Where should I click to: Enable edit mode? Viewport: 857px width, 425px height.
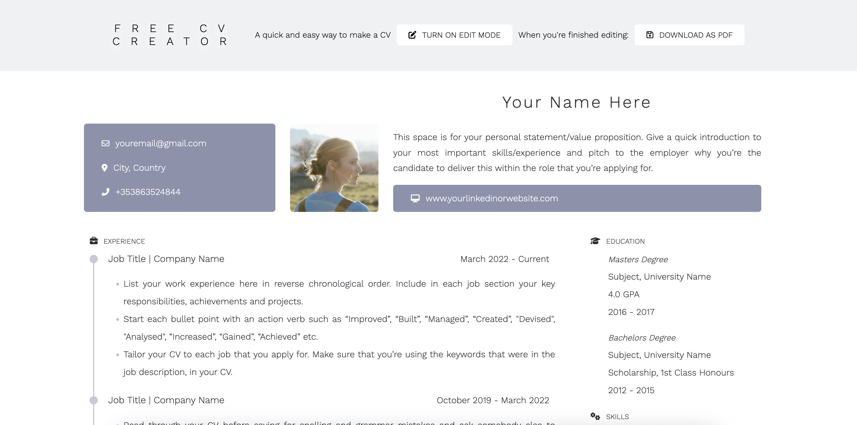coord(454,35)
